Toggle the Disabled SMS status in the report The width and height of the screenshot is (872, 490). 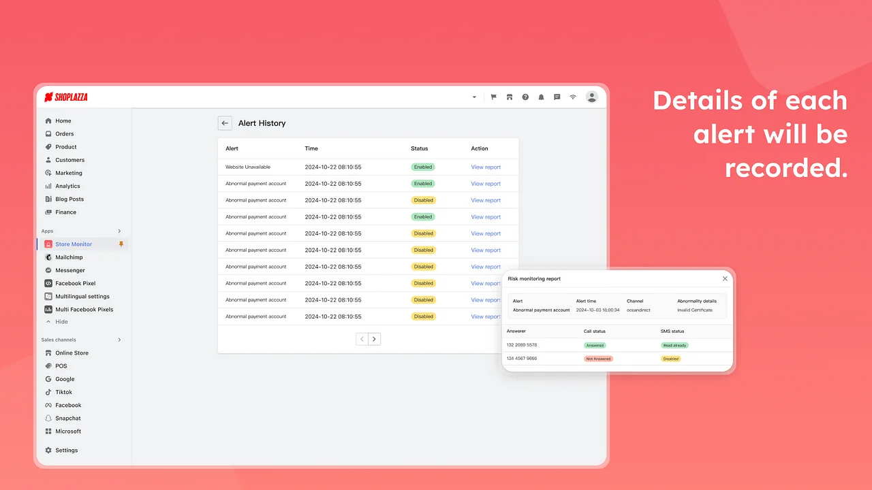pyautogui.click(x=670, y=359)
